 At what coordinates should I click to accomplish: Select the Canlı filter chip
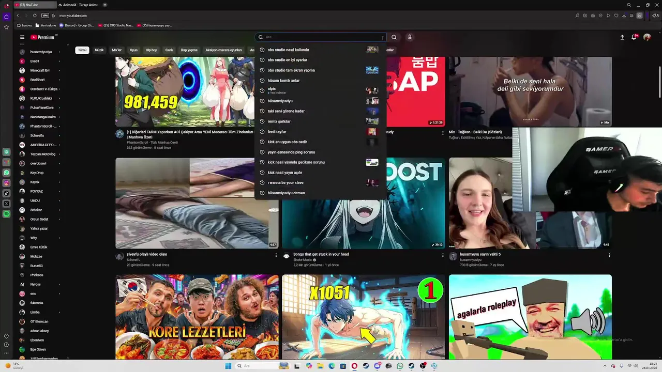tap(169, 50)
